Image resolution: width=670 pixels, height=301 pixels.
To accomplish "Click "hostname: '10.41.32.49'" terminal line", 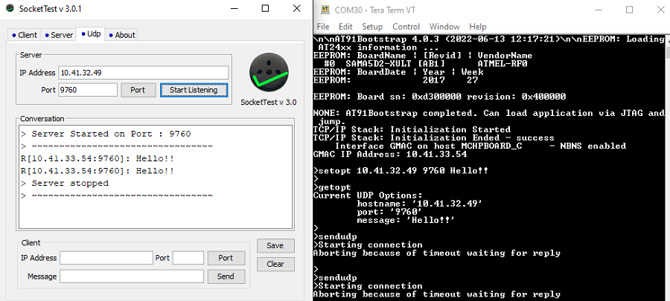I will [420, 204].
